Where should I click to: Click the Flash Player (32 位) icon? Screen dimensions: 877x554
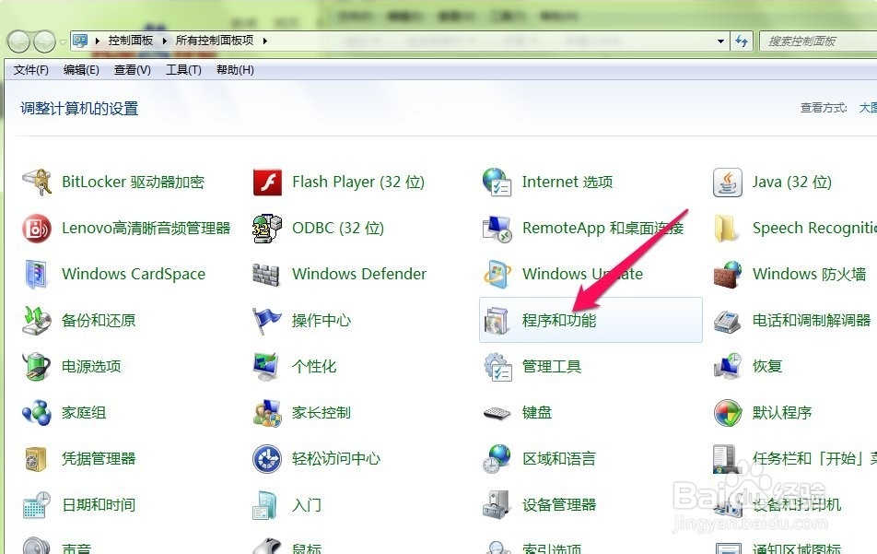[x=267, y=183]
